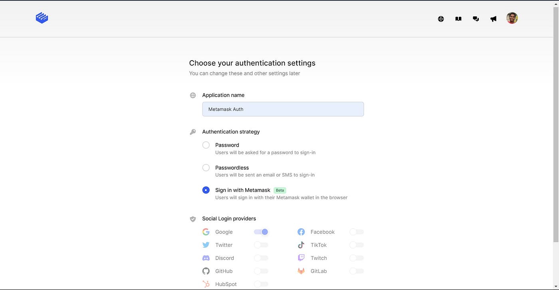
Task: Click the 'GitHub' provider label
Action: coord(224,271)
